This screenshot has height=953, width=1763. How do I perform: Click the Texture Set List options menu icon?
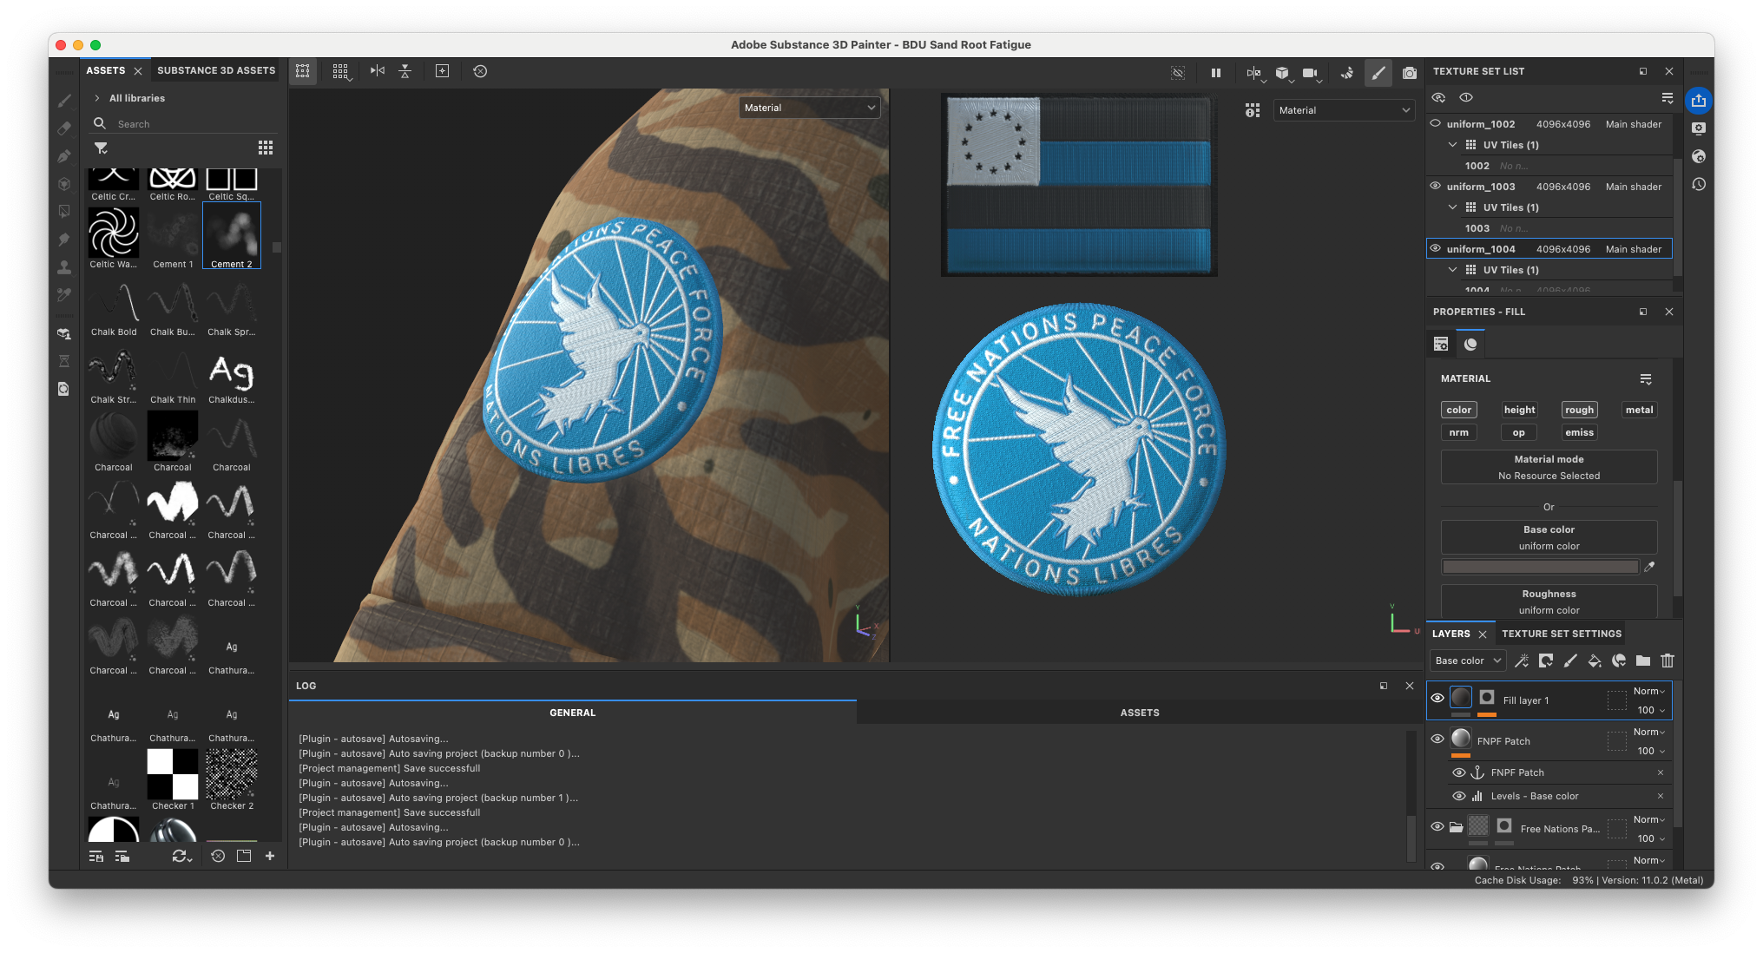point(1668,97)
